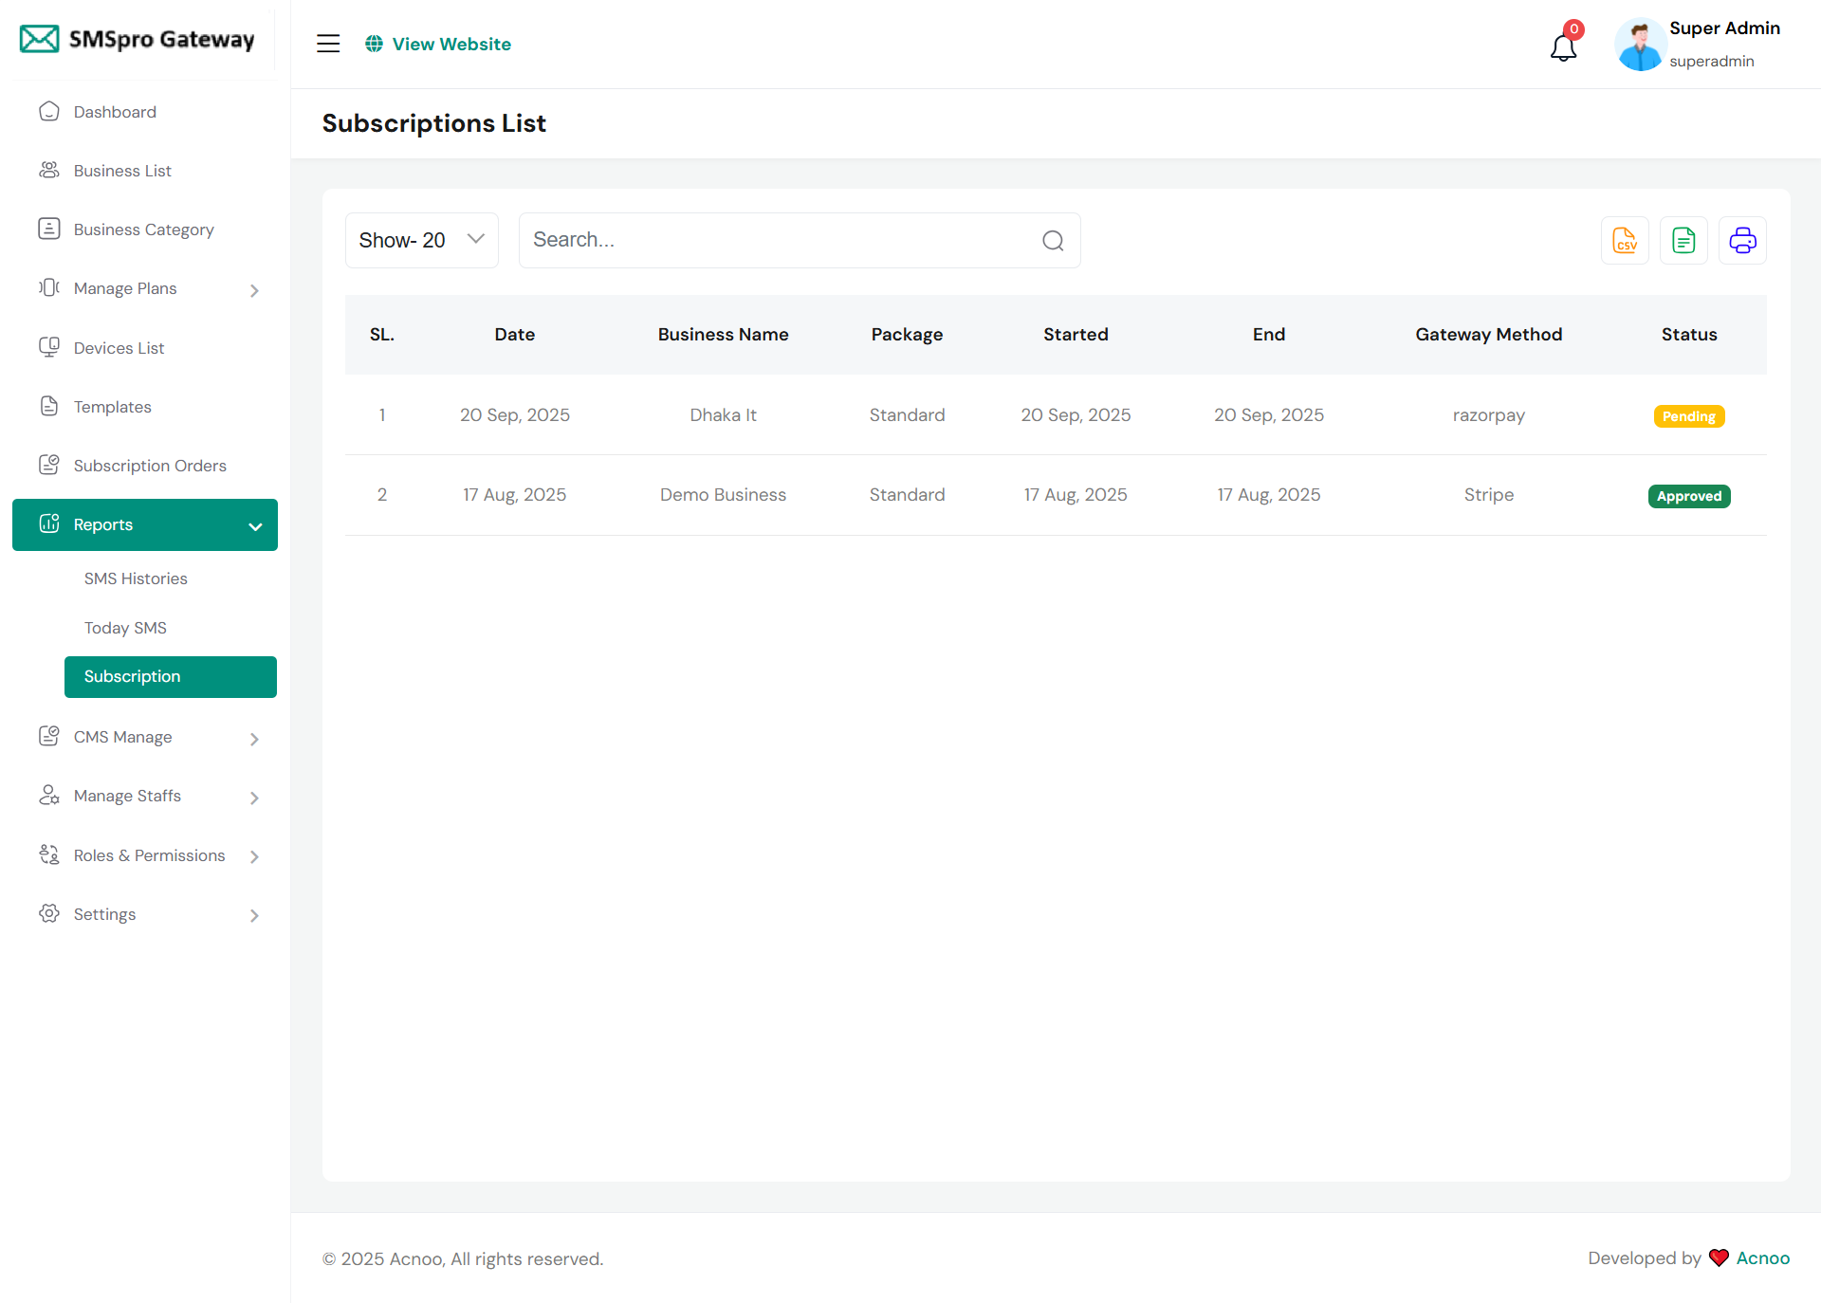Viewport: 1821px width, 1303px height.
Task: Click the search magnifier icon
Action: click(x=1053, y=241)
